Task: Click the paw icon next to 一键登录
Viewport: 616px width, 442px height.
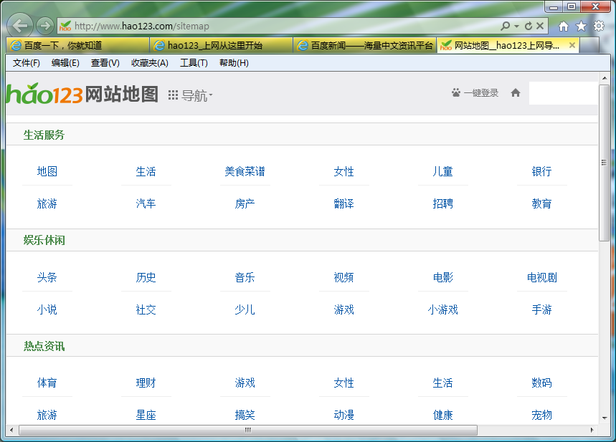Action: pos(455,92)
